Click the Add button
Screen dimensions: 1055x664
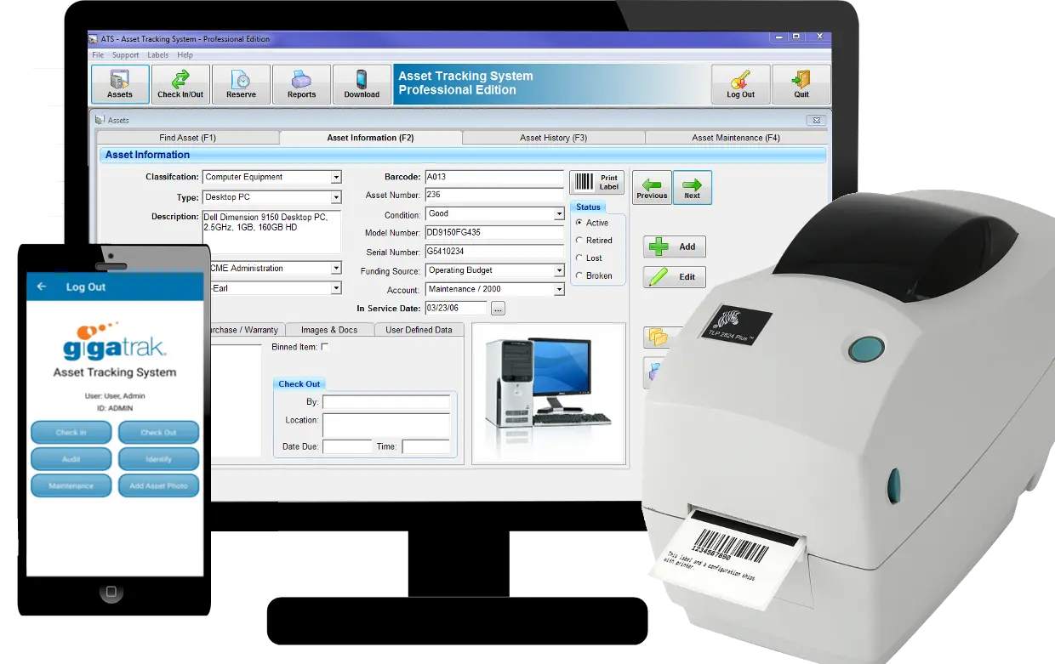[x=675, y=247]
